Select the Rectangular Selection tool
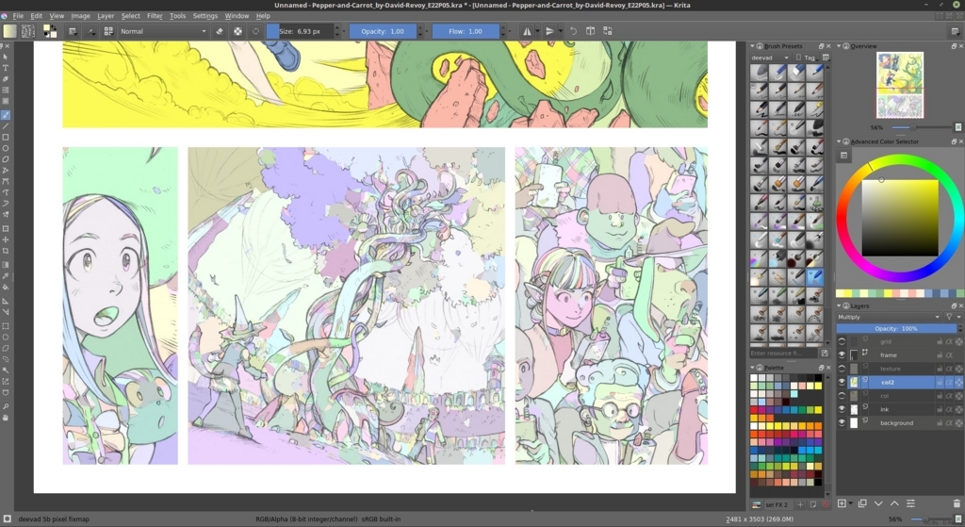965x527 pixels. pyautogui.click(x=6, y=325)
